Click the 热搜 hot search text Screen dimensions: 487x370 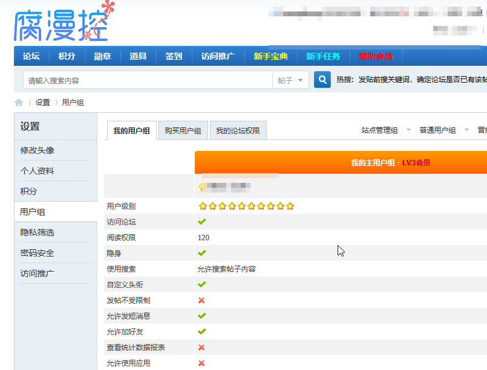(x=345, y=80)
